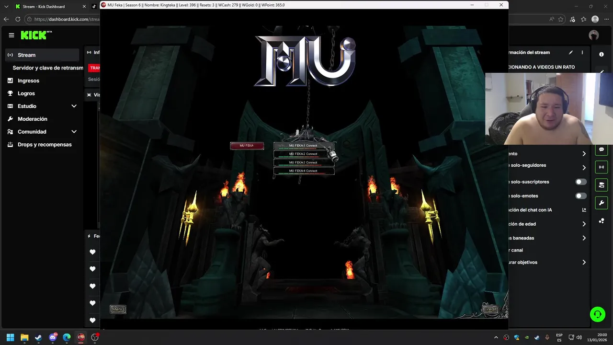Toggle solo-suscriptores chat switch
Screen dimensions: 613x345
pos(581,182)
